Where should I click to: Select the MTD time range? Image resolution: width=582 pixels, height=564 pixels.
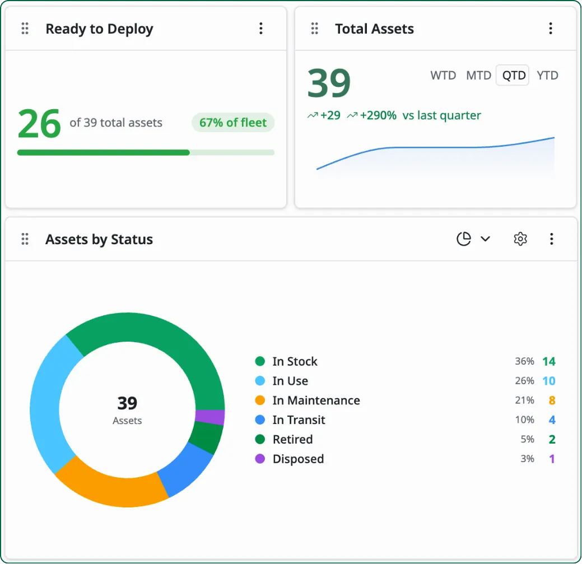click(478, 75)
